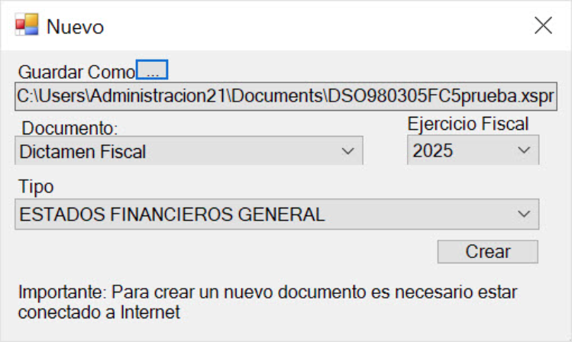Image resolution: width=572 pixels, height=342 pixels.
Task: Open the browse '...' button beside Guardar Como
Action: click(x=152, y=69)
